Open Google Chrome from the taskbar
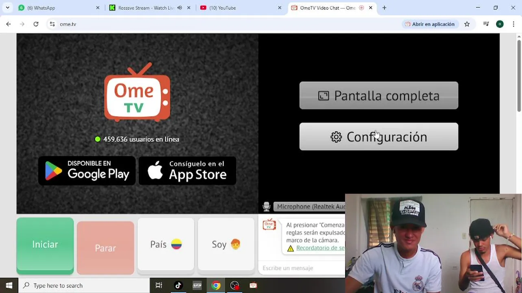Viewport: 522px width, 293px height. tap(216, 285)
